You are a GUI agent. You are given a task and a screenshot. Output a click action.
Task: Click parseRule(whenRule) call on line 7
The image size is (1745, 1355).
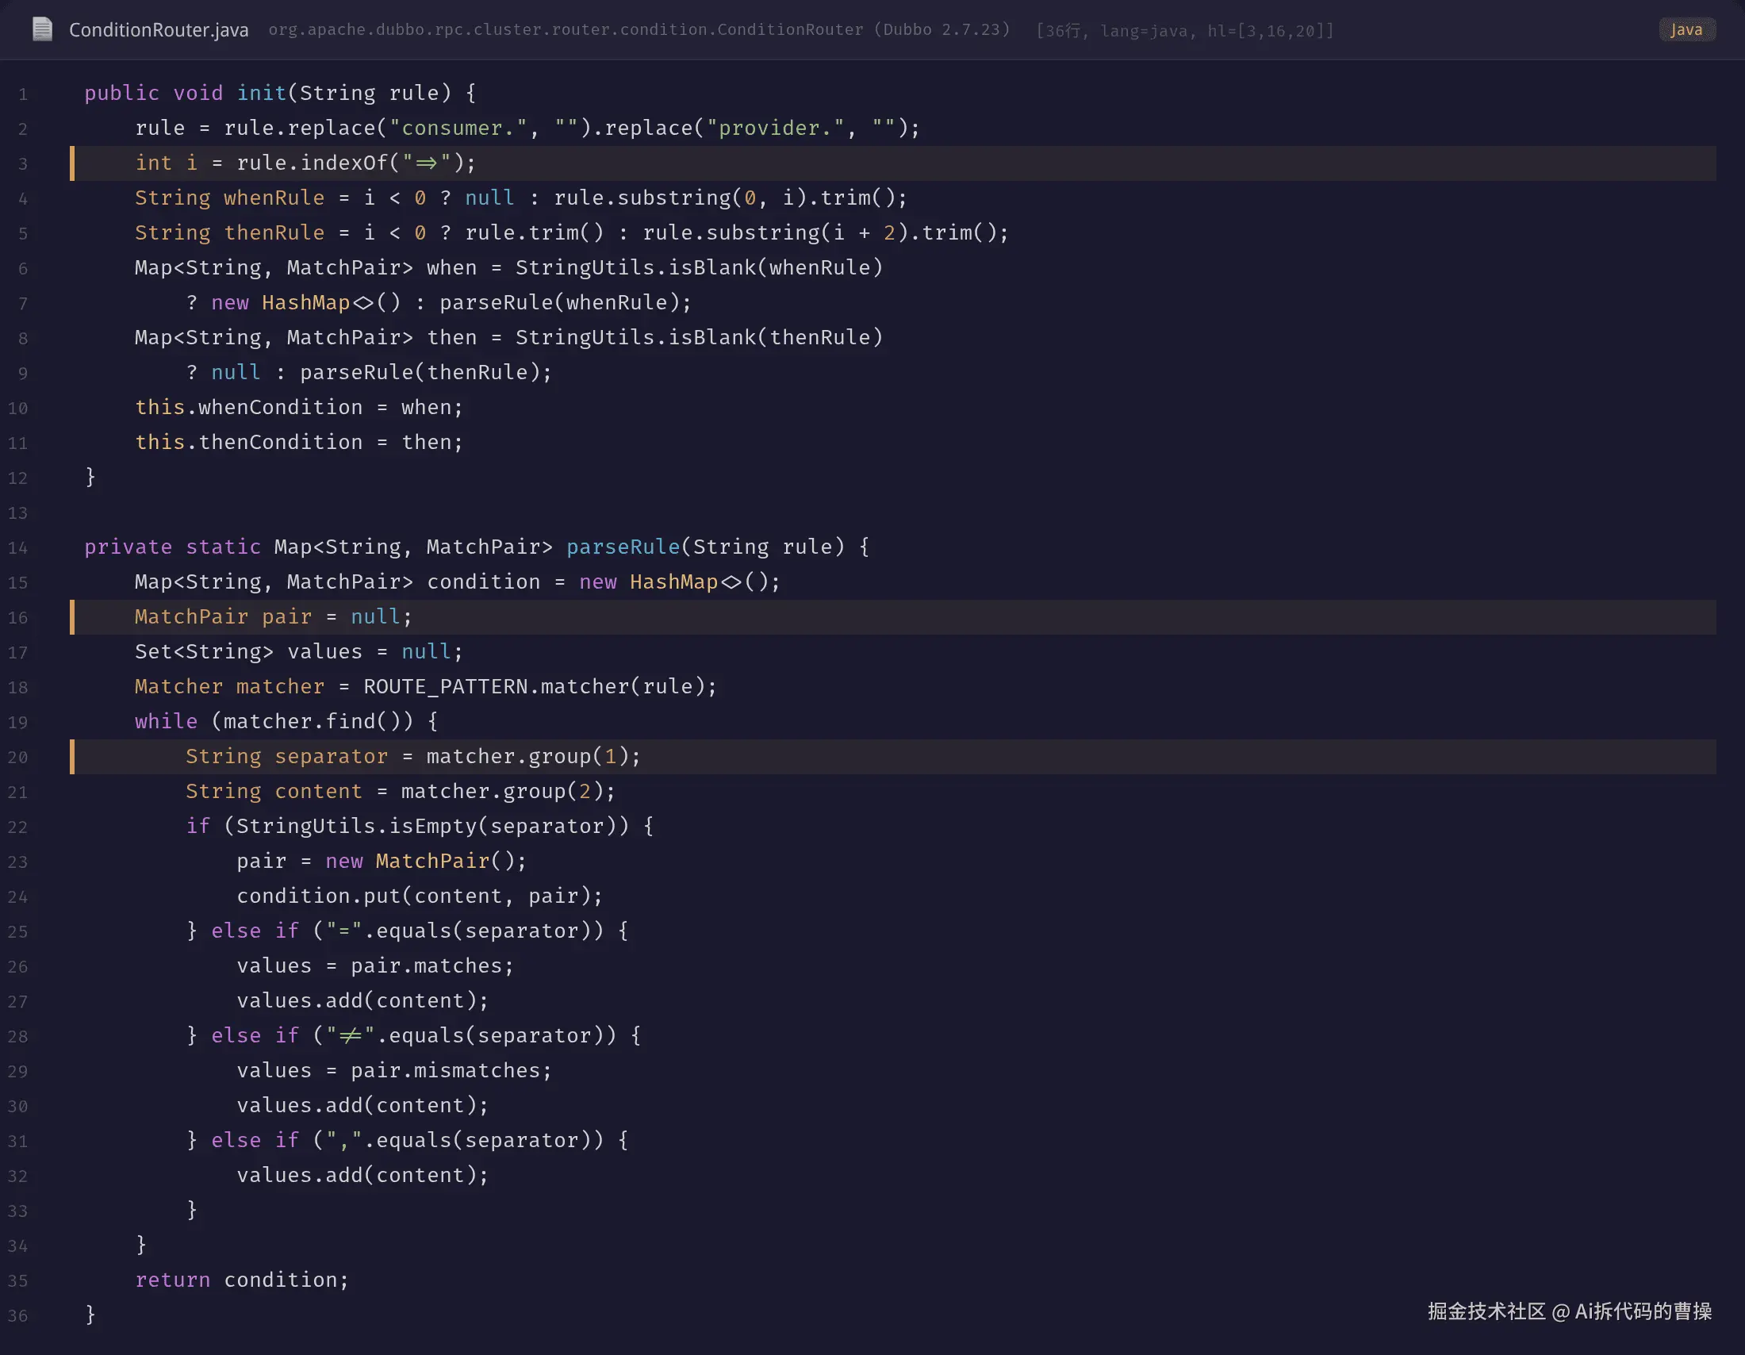tap(559, 302)
